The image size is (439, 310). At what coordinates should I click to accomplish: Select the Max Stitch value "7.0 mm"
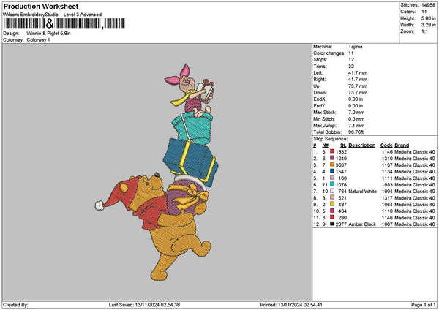click(356, 113)
